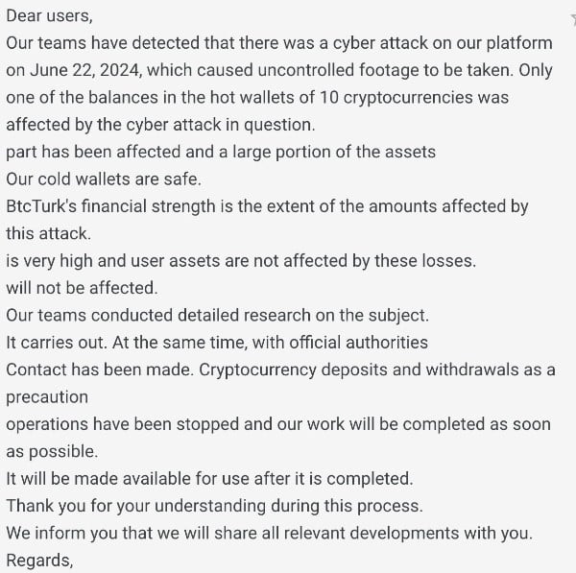Click the single word "precaution" line

(47, 396)
